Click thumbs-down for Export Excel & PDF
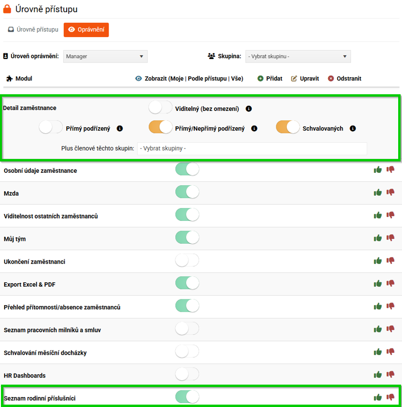Viewport: 402px width, 407px height. [391, 283]
